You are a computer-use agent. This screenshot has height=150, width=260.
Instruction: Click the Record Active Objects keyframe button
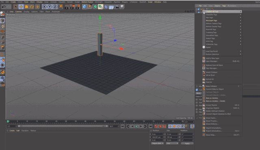tap(156, 126)
